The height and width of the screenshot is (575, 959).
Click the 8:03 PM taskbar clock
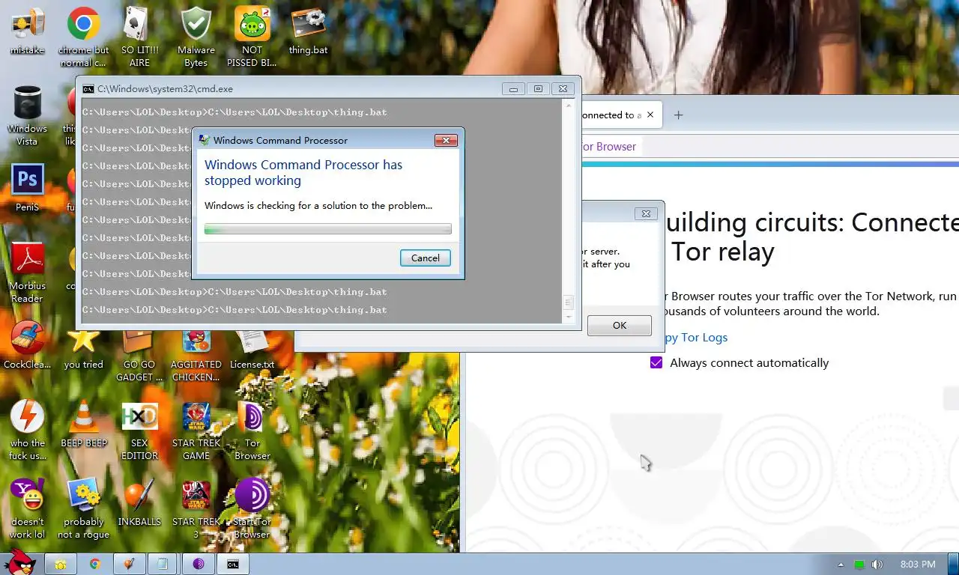918,565
